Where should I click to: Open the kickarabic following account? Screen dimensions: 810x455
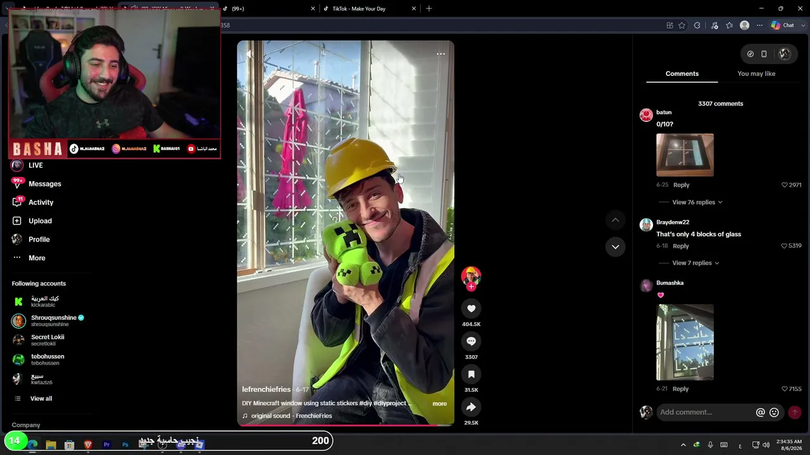click(35, 301)
